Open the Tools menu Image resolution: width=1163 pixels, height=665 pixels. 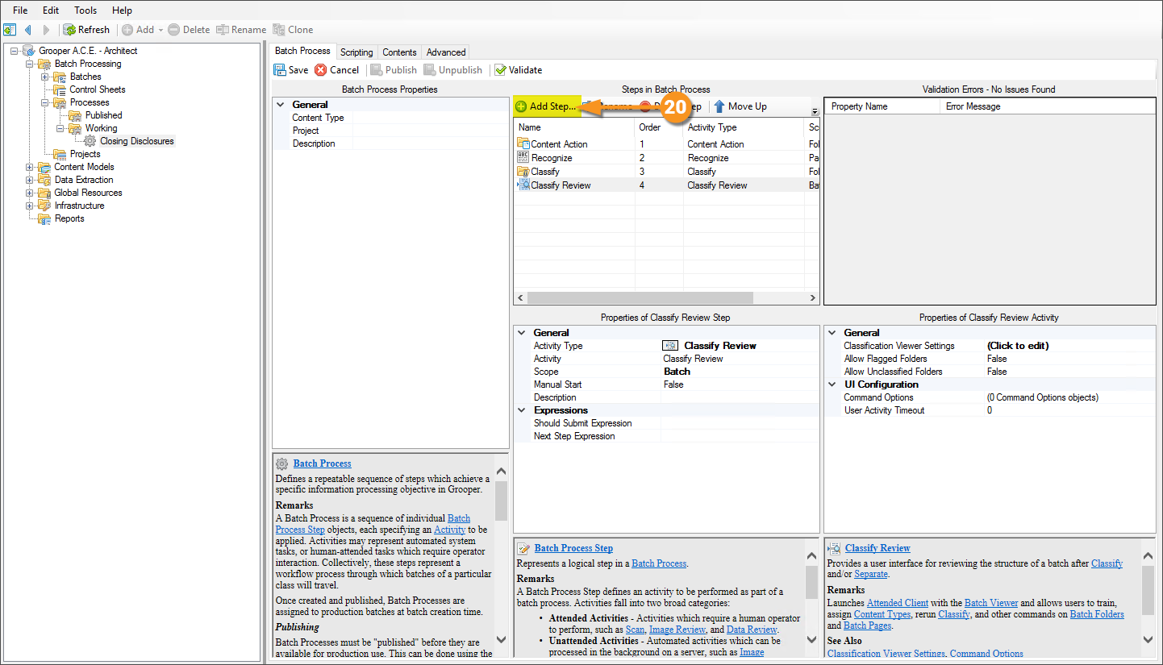(85, 10)
